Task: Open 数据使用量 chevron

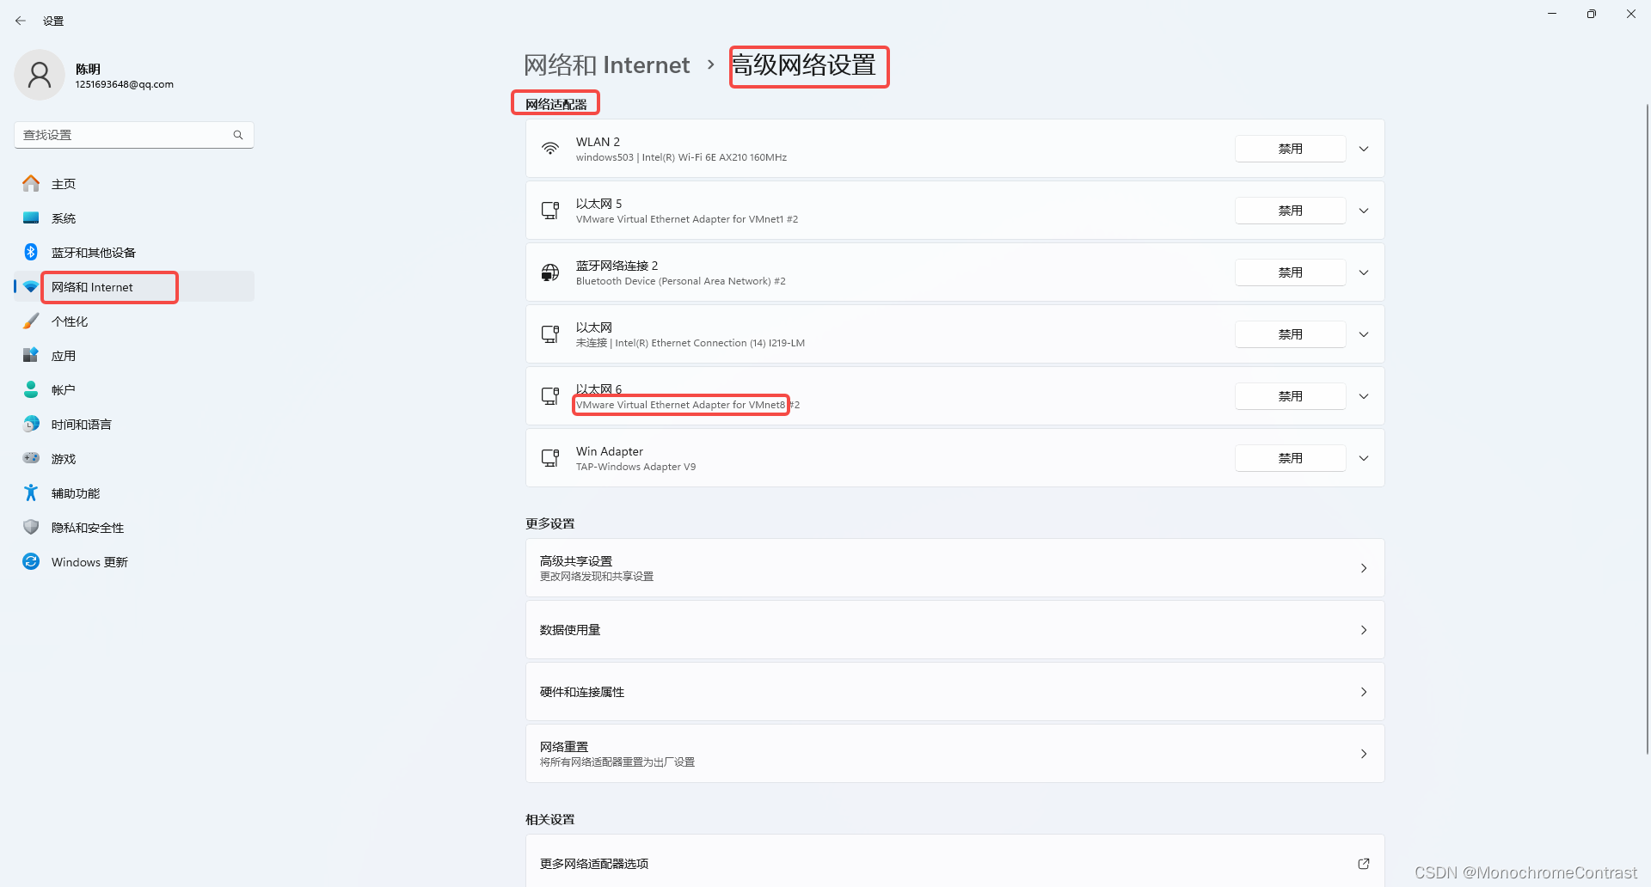Action: point(1364,630)
